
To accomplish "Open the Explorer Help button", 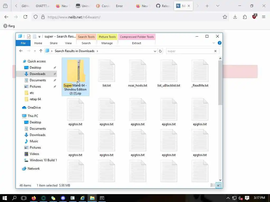I will point(220,43).
